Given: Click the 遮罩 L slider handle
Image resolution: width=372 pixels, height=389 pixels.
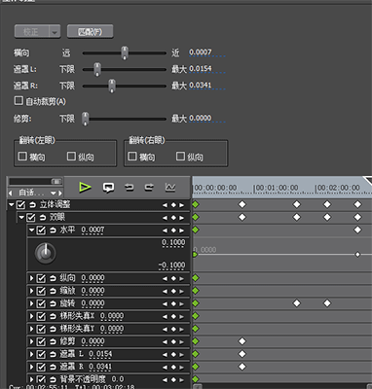Looking at the screenshot, I should click(97, 69).
